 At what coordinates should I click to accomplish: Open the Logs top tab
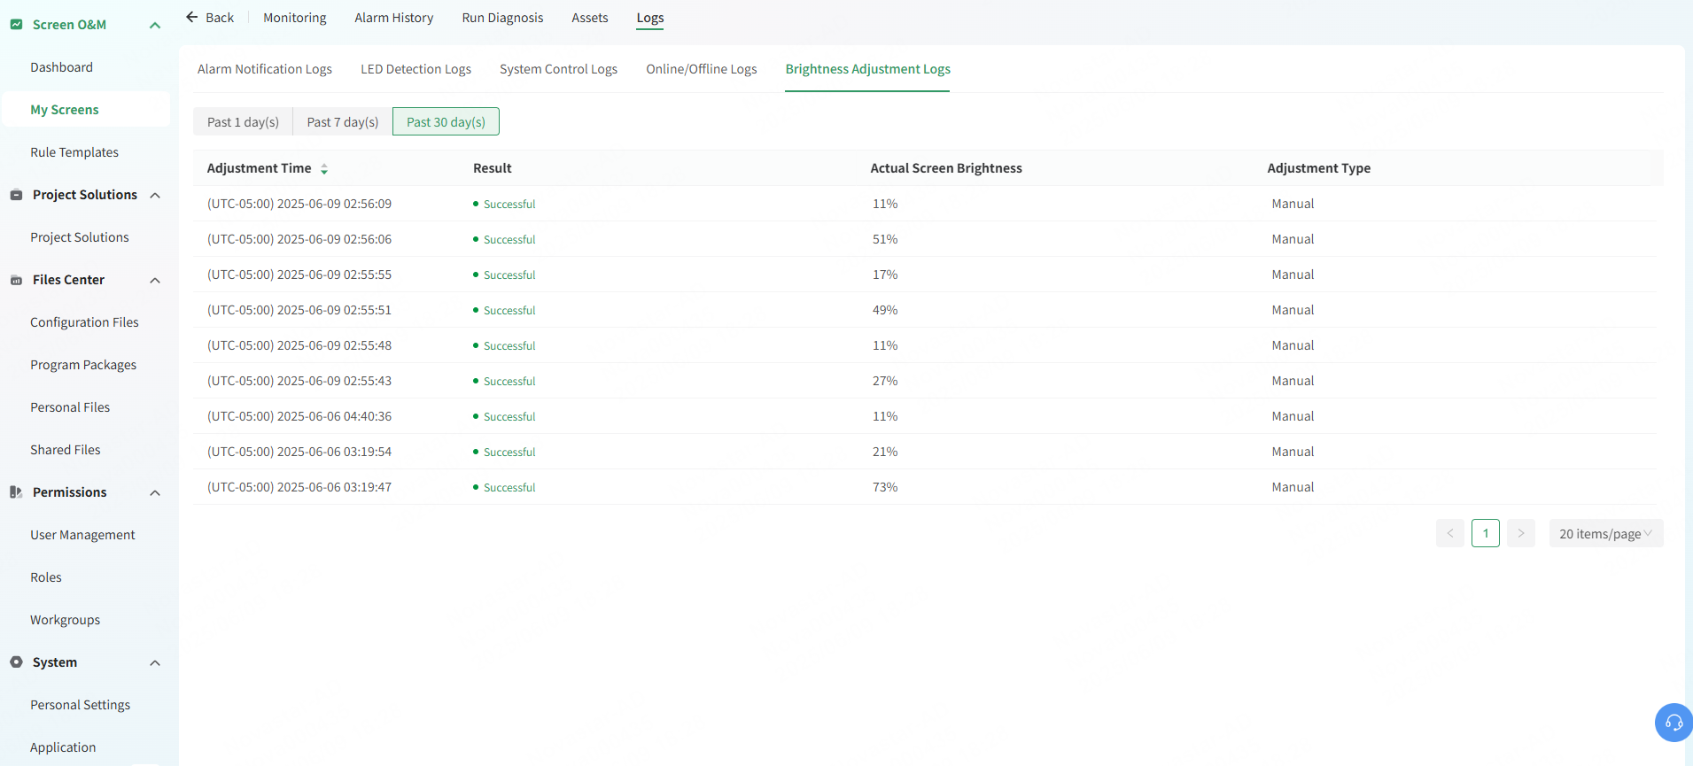coord(650,18)
